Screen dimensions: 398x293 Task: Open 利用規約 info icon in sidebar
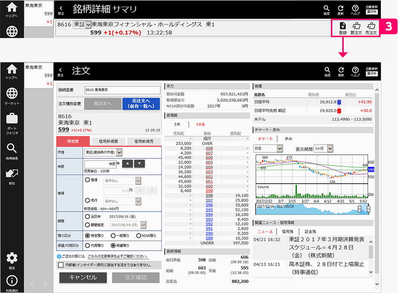[x=12, y=283]
